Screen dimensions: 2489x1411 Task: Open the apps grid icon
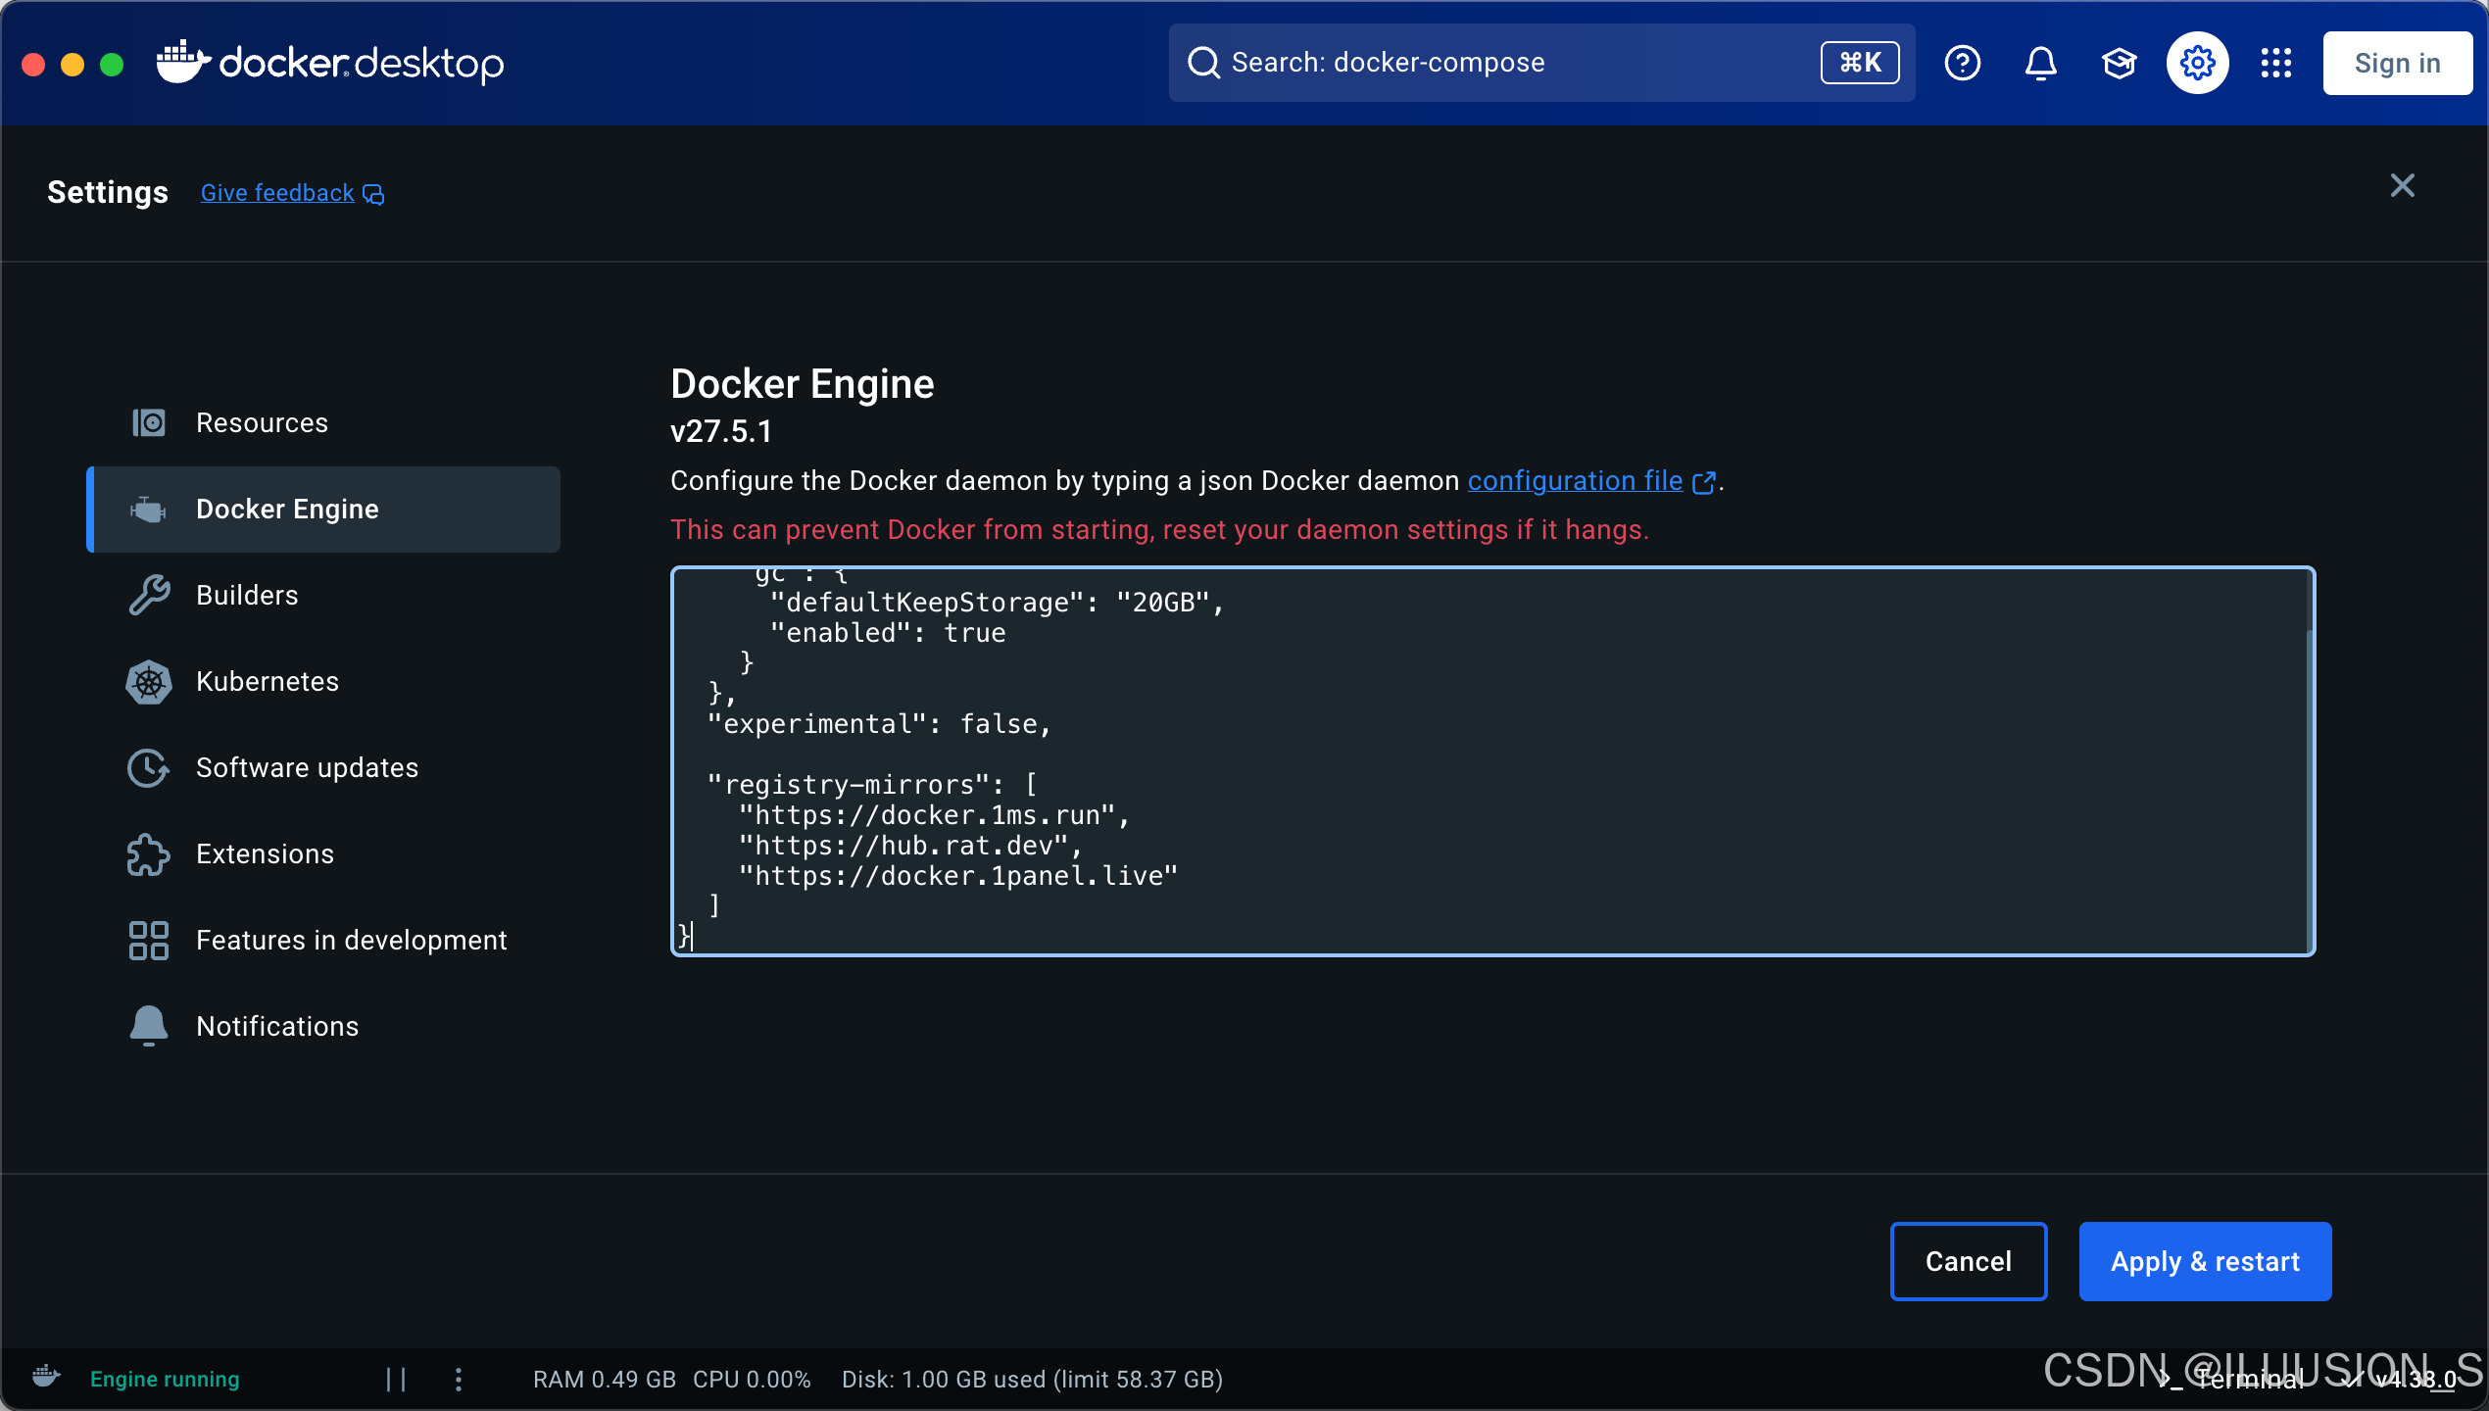click(x=2275, y=63)
